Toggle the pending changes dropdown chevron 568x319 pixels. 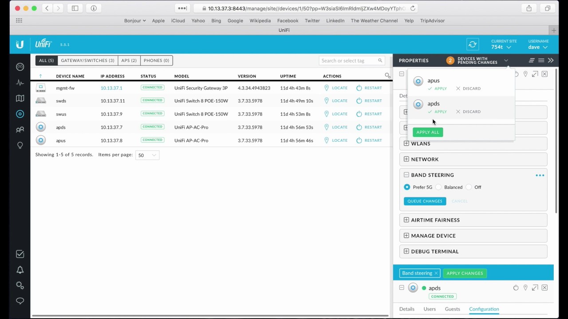pos(506,61)
